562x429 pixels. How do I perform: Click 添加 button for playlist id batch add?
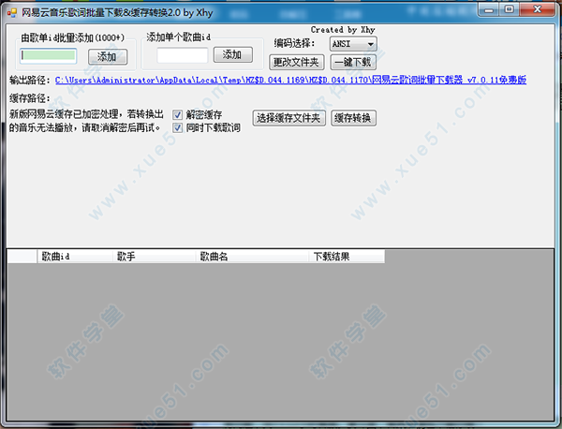(x=108, y=56)
